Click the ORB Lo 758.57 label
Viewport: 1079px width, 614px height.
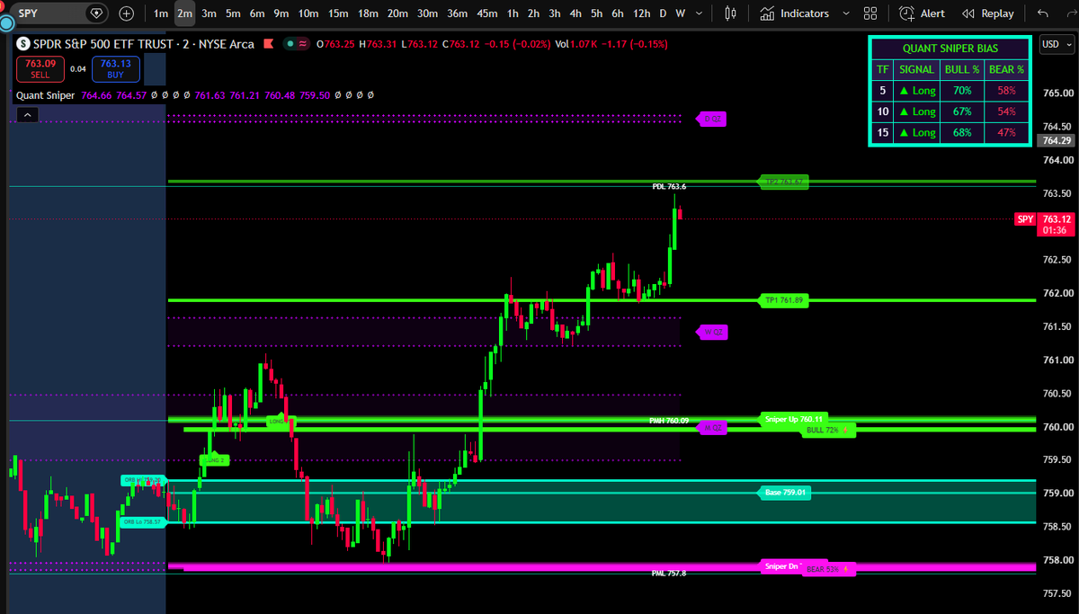pos(142,521)
